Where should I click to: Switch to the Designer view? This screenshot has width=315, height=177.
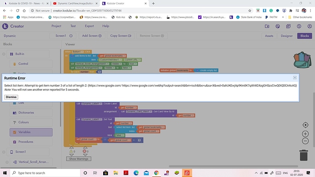coord(287,36)
